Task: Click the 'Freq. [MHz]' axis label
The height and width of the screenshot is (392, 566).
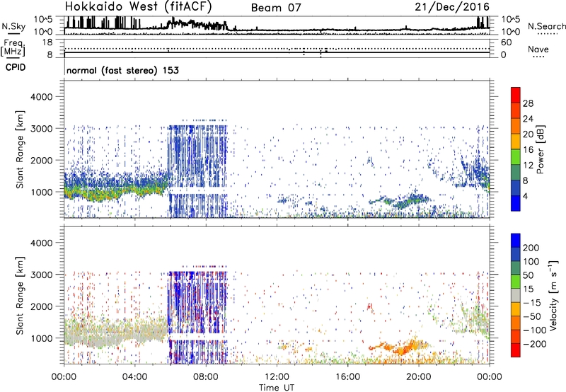Action: [13, 47]
